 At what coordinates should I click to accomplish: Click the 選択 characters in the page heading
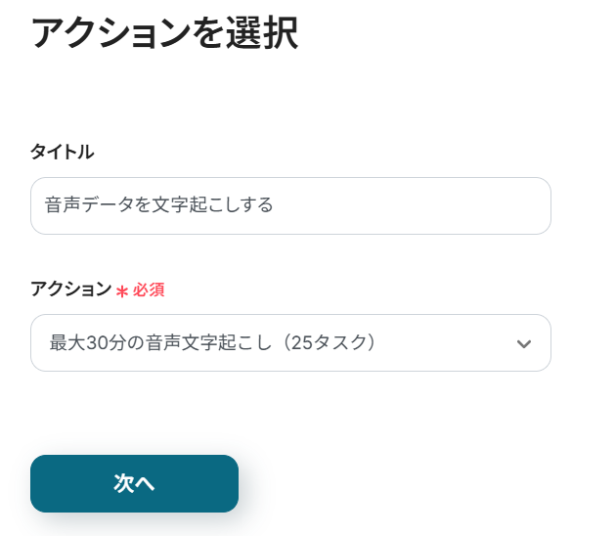[264, 33]
